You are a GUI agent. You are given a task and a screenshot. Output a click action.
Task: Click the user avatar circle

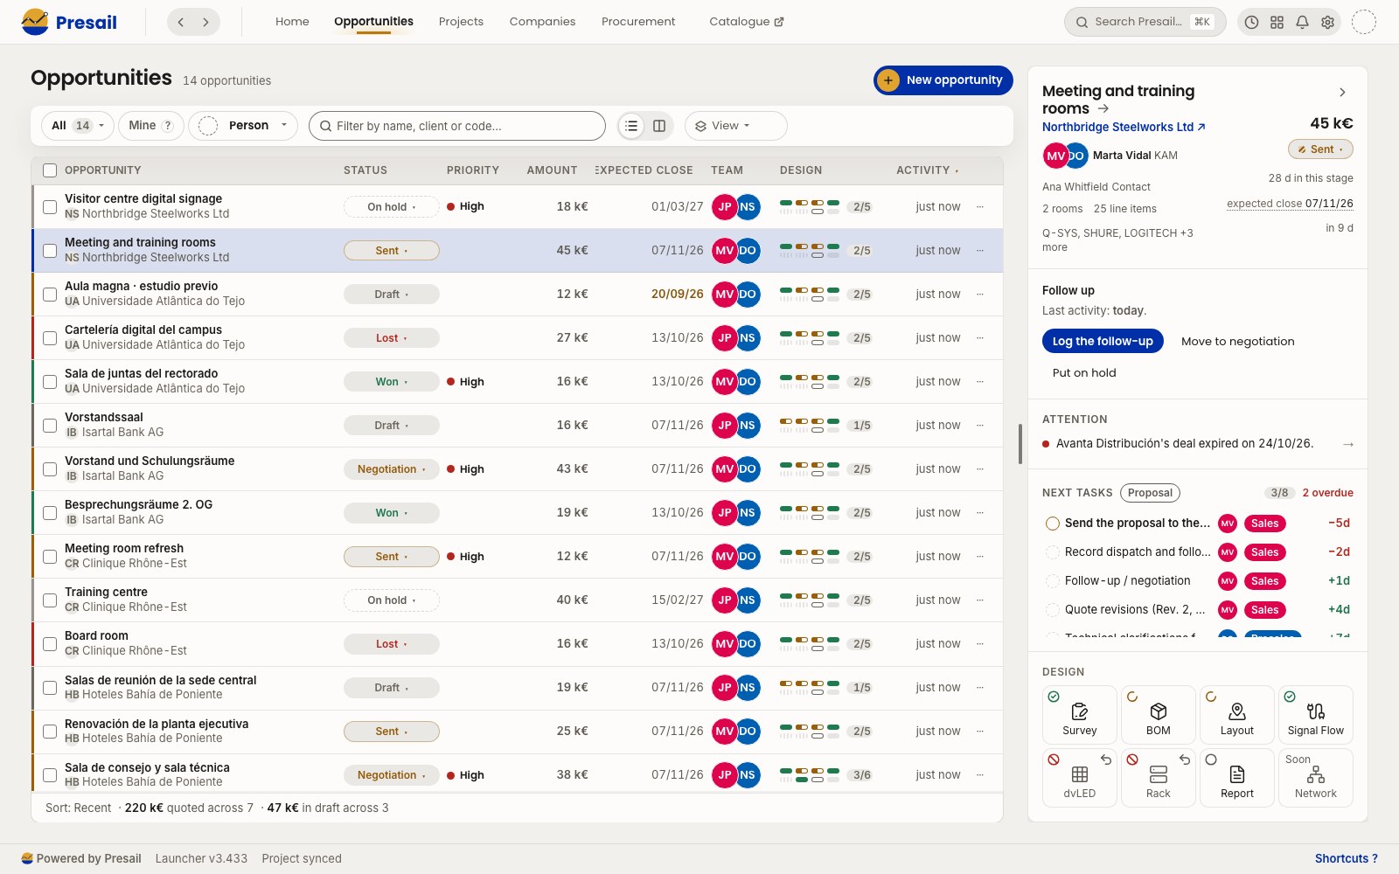coord(1364,22)
